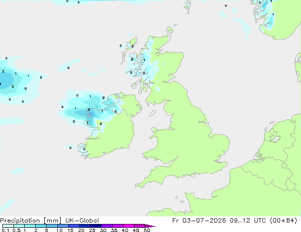Click the legend scale label '15'
This screenshot has width=301, height=232.
pos(70,230)
